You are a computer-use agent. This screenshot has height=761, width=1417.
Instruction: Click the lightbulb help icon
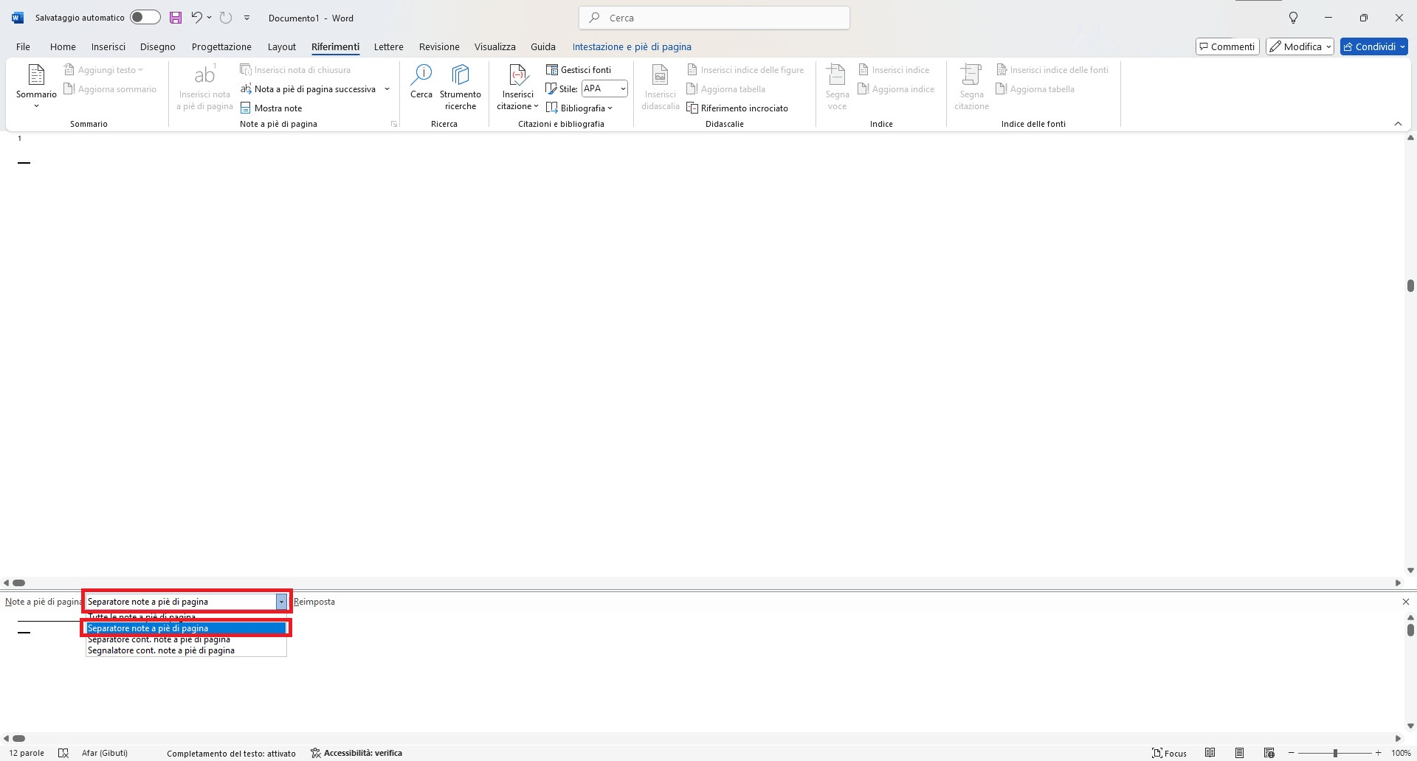(x=1293, y=18)
